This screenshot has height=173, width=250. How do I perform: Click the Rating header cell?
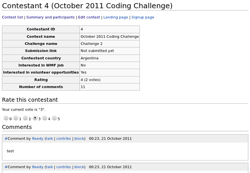(x=41, y=80)
